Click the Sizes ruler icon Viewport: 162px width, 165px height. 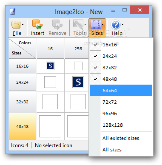(x=96, y=24)
